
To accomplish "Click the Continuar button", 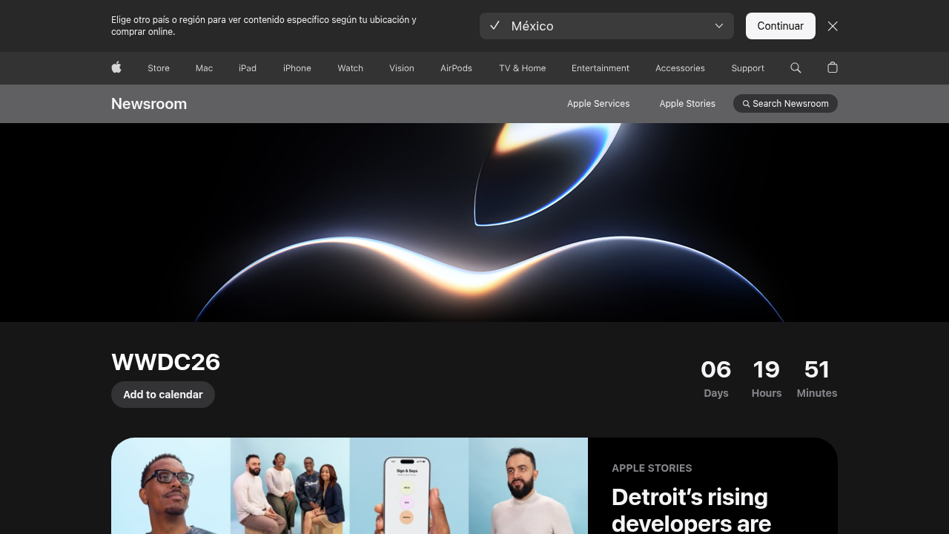I will pyautogui.click(x=780, y=26).
